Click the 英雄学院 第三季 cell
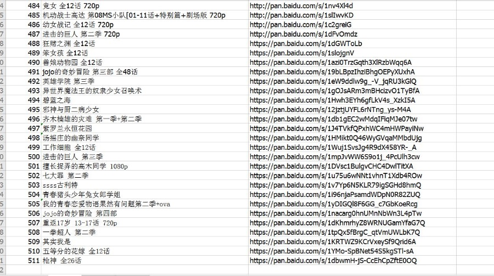The image size is (494, 276). pos(144,81)
